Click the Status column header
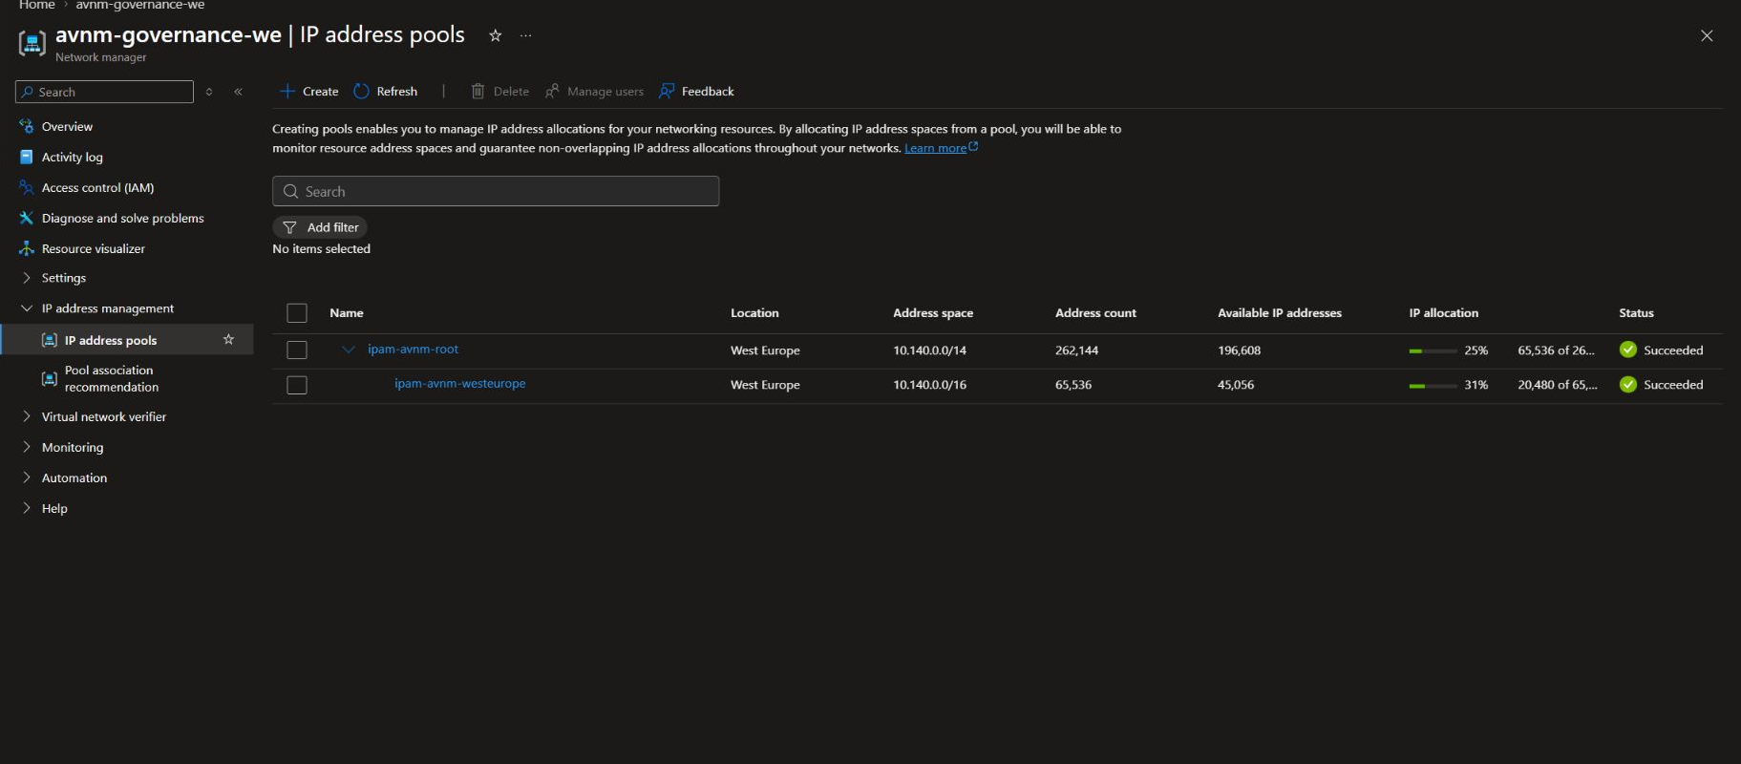 [x=1636, y=313]
